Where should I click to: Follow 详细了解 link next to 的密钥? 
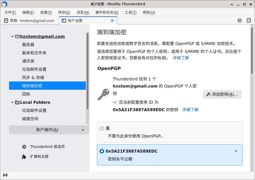190,110
